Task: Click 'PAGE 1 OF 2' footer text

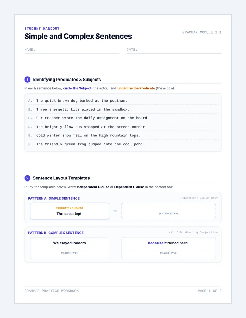Action: [x=209, y=291]
